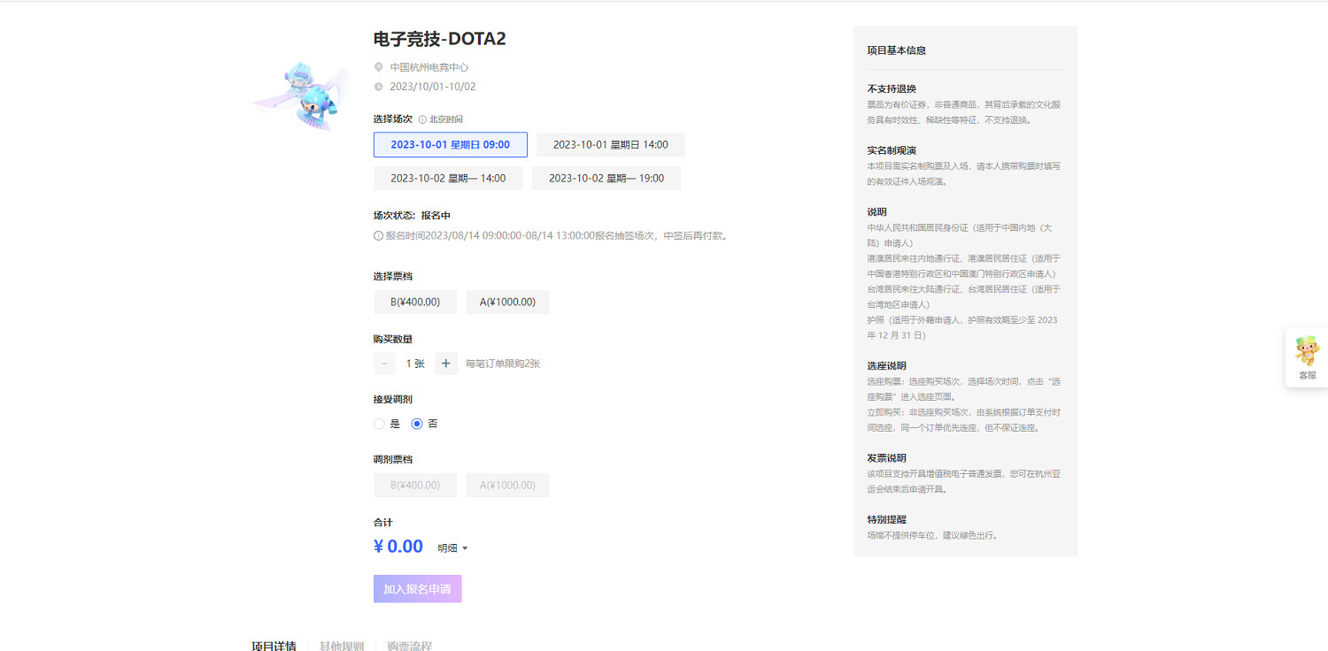
Task: Select session 2023-10-01 星期日 09:00
Action: pos(451,144)
